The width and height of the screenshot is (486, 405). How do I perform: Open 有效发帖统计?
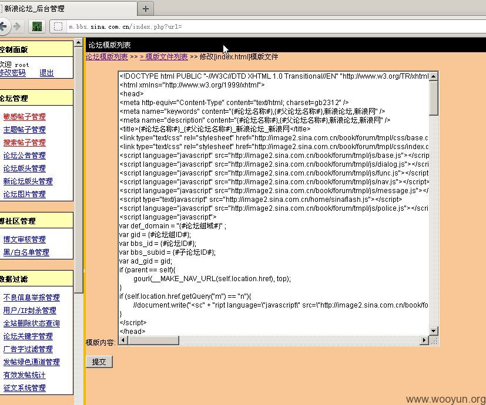tap(25, 375)
